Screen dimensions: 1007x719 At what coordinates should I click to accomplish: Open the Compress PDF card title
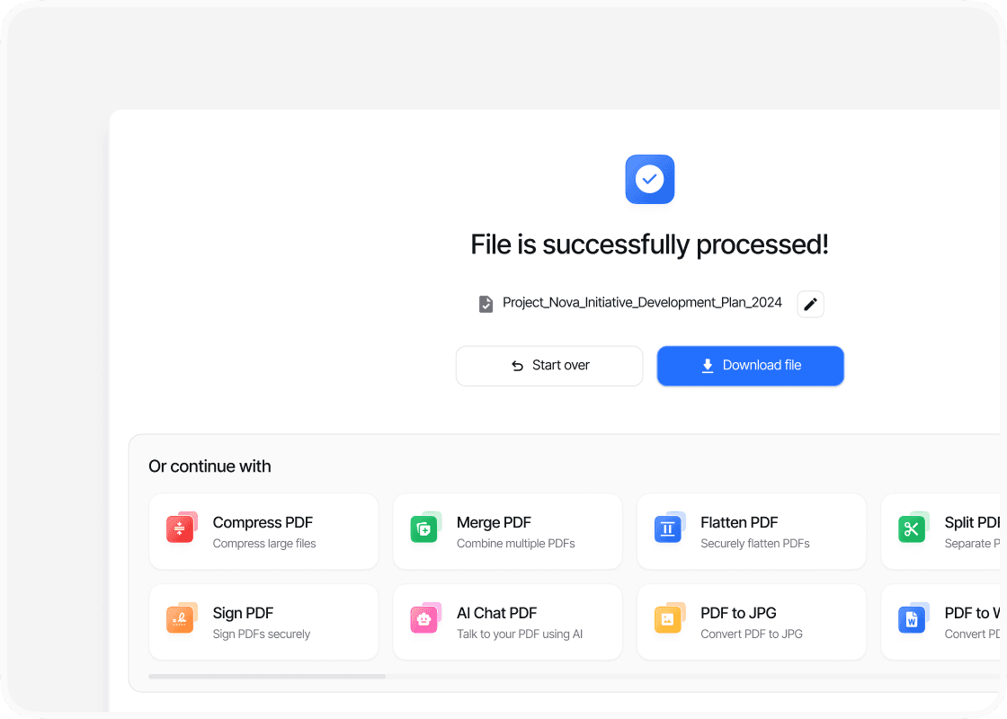[263, 522]
